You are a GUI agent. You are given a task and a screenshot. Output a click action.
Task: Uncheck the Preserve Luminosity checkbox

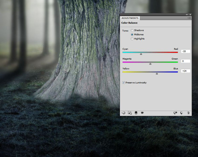point(124,83)
